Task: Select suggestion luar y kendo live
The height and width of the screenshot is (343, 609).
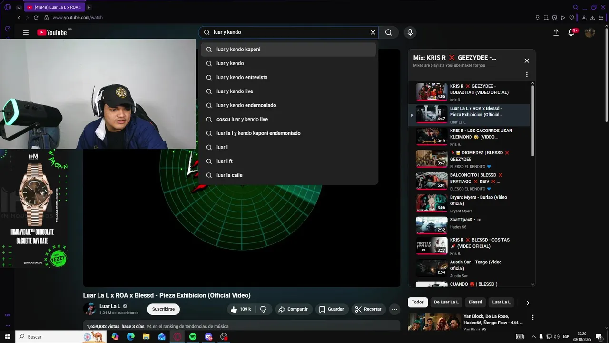Action: [288, 91]
